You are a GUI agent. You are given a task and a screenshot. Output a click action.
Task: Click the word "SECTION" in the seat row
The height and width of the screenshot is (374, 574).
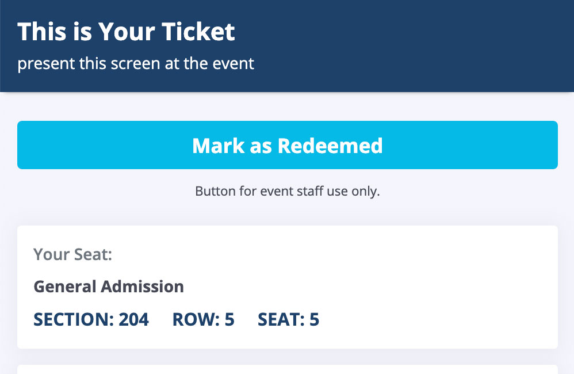[72, 319]
